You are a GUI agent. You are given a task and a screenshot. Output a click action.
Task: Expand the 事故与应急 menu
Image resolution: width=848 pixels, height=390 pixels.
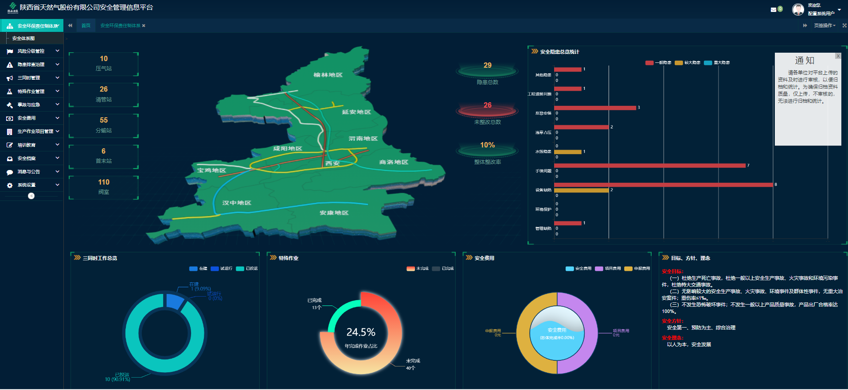tap(31, 105)
